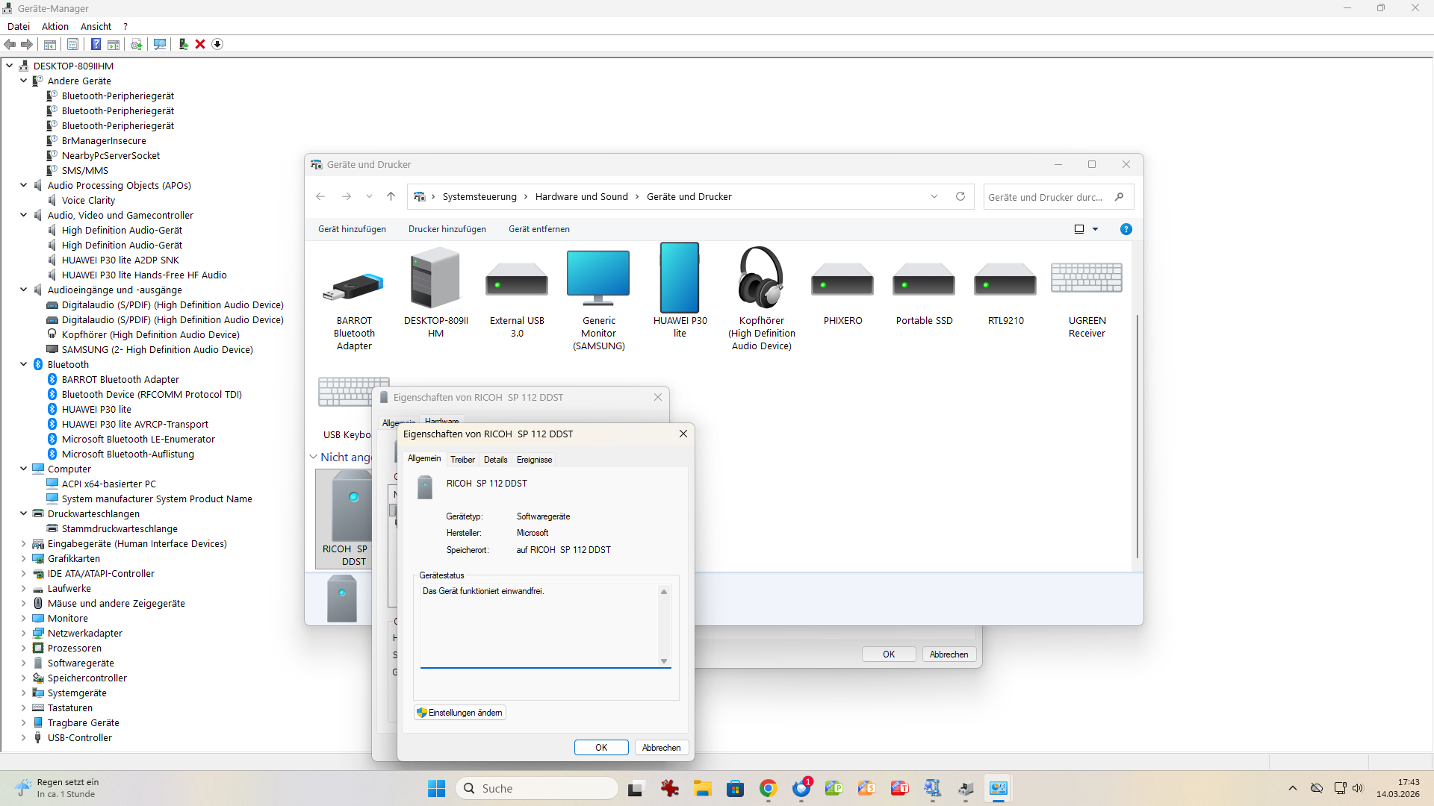This screenshot has width=1434, height=806.
Task: Open the view options dropdown arrow
Action: coord(1096,229)
